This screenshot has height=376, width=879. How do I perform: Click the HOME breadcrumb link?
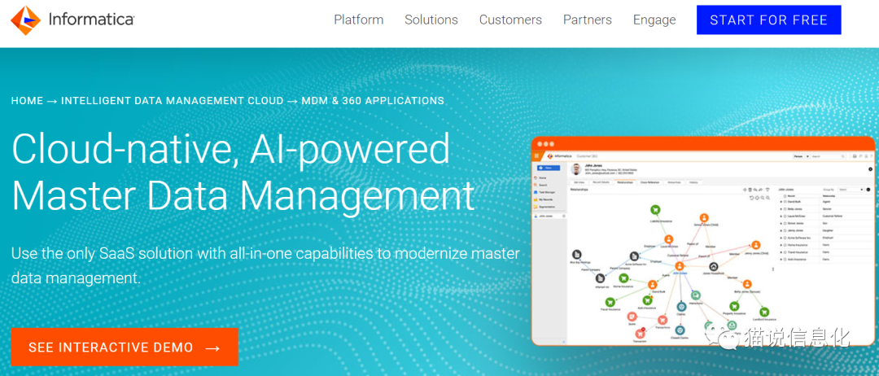(27, 101)
